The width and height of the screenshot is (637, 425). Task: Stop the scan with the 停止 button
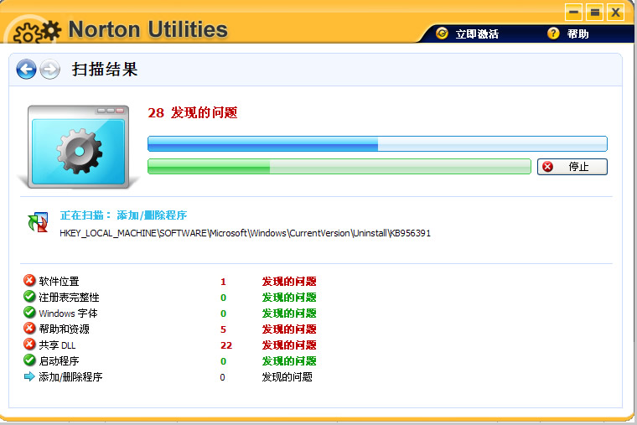click(572, 167)
